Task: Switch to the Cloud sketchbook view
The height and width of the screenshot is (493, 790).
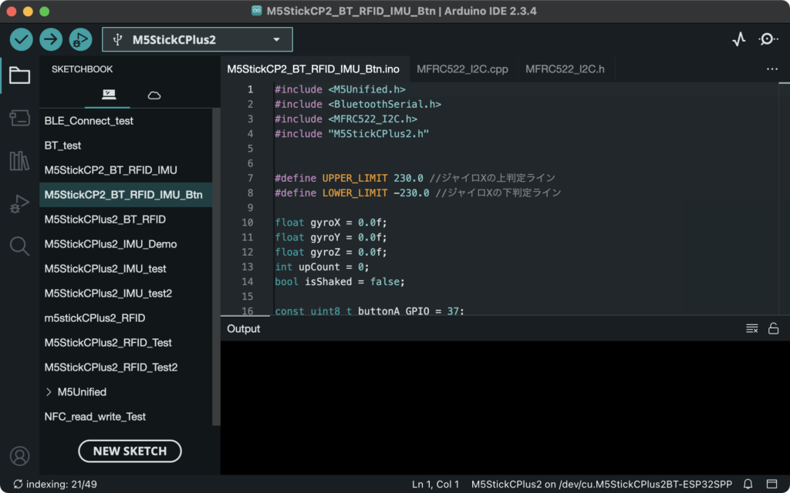Action: [154, 95]
